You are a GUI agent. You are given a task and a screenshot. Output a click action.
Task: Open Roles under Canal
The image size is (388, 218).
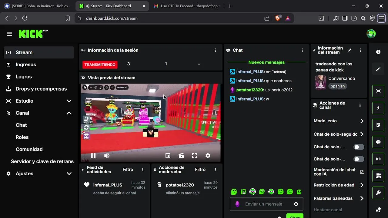pos(22,137)
